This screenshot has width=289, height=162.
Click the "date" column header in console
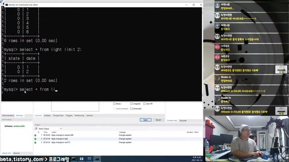point(31,58)
